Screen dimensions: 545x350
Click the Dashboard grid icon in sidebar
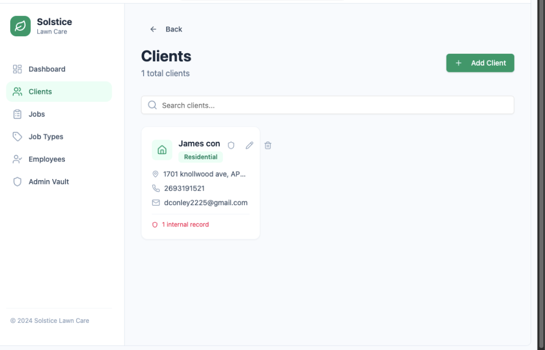coord(18,69)
